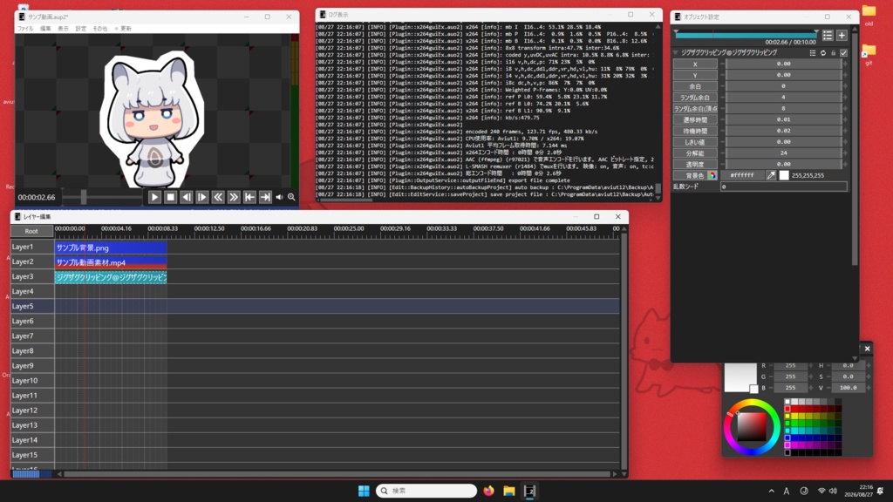This screenshot has width=893, height=502.
Task: Uncheck the ジグザグクリッピング effect enable checkbox
Action: pos(844,53)
